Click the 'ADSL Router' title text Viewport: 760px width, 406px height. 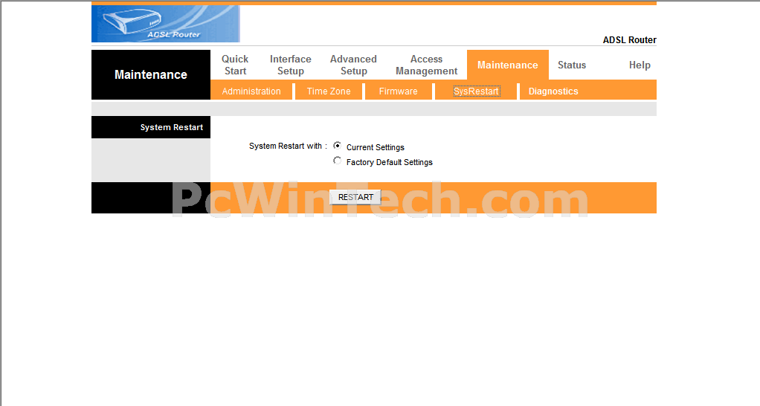630,39
